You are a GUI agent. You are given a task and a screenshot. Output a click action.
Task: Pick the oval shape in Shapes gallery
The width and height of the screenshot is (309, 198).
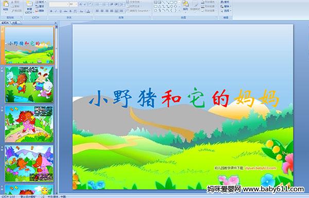coord(176,3)
